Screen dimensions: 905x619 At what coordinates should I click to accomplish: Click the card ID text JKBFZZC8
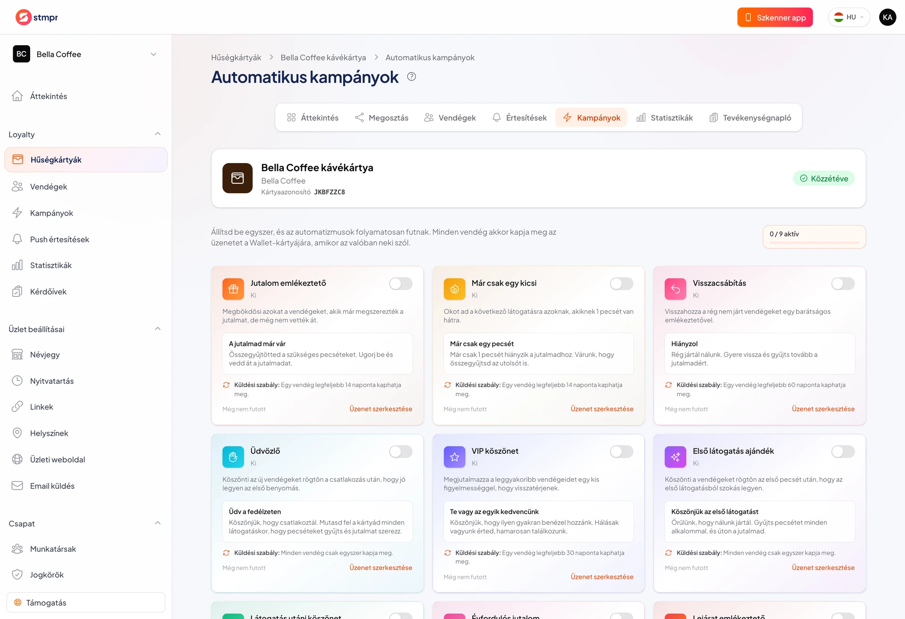(329, 192)
